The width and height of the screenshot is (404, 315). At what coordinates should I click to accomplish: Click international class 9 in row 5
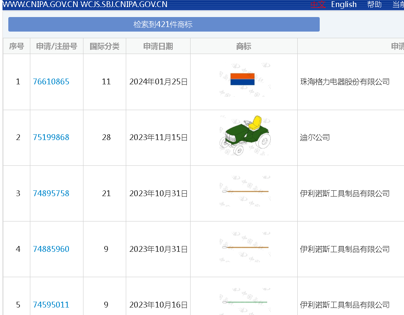click(106, 305)
